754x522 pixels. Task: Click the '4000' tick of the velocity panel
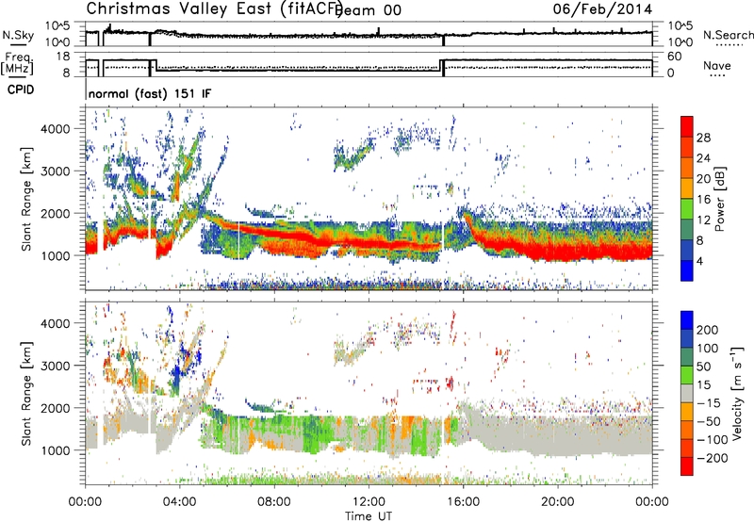pos(55,323)
